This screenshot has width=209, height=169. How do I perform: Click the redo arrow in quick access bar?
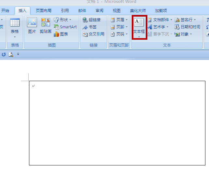(4, 54)
